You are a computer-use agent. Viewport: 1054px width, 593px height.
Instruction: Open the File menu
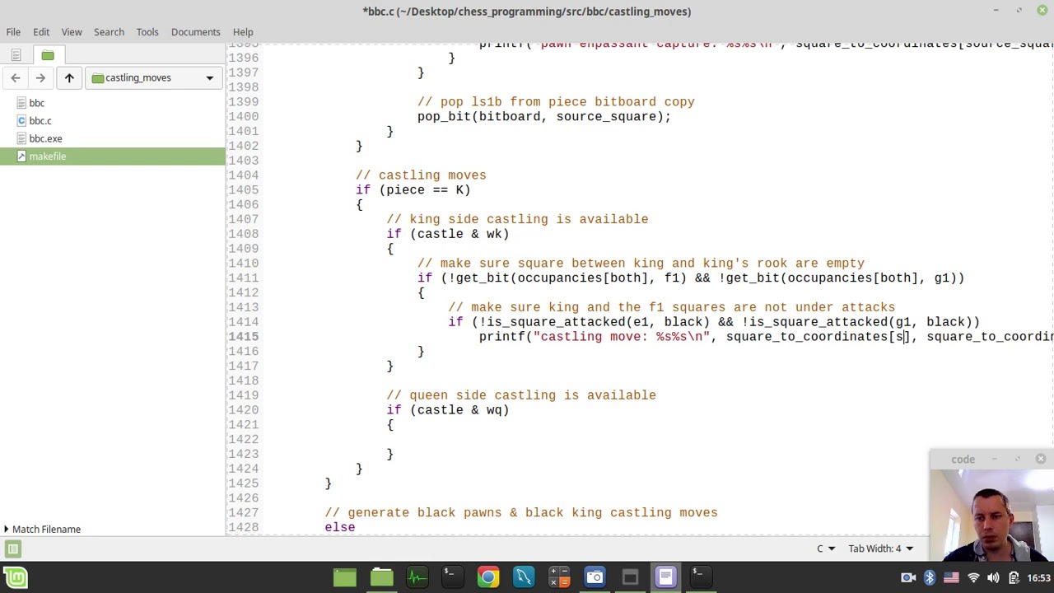point(13,31)
